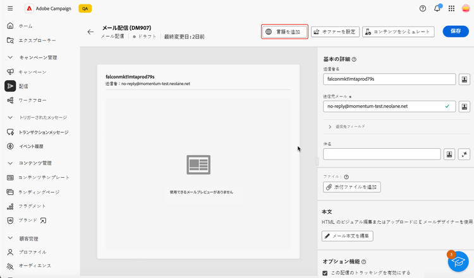Click the オプション機能 info icon
Viewport: 474px width, 278px height.
tap(363, 262)
